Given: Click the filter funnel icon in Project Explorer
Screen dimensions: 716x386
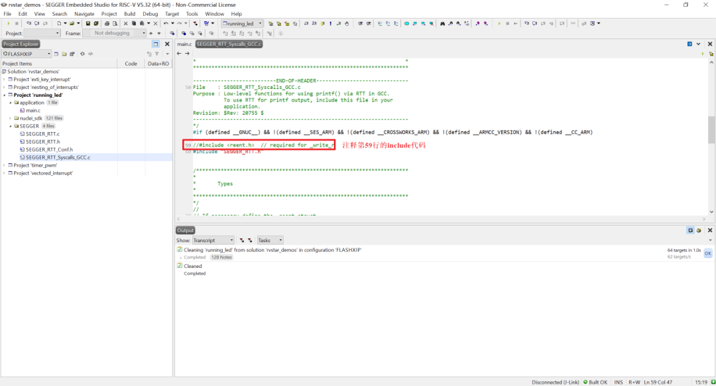Looking at the screenshot, I should point(156,54).
